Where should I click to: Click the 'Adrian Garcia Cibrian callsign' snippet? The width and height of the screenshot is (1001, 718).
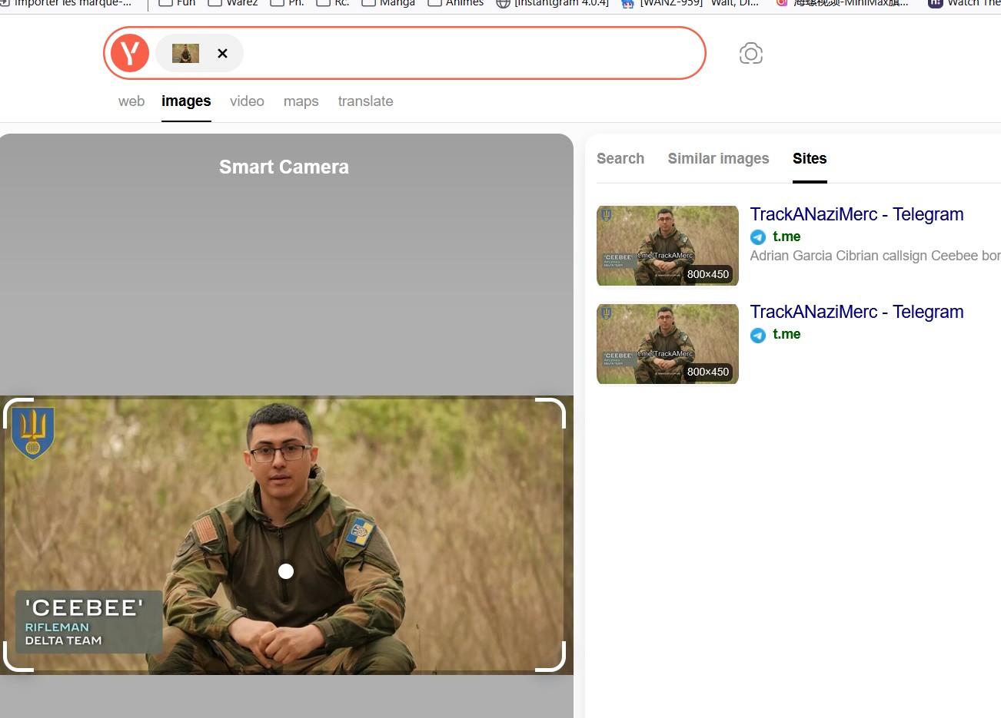875,256
